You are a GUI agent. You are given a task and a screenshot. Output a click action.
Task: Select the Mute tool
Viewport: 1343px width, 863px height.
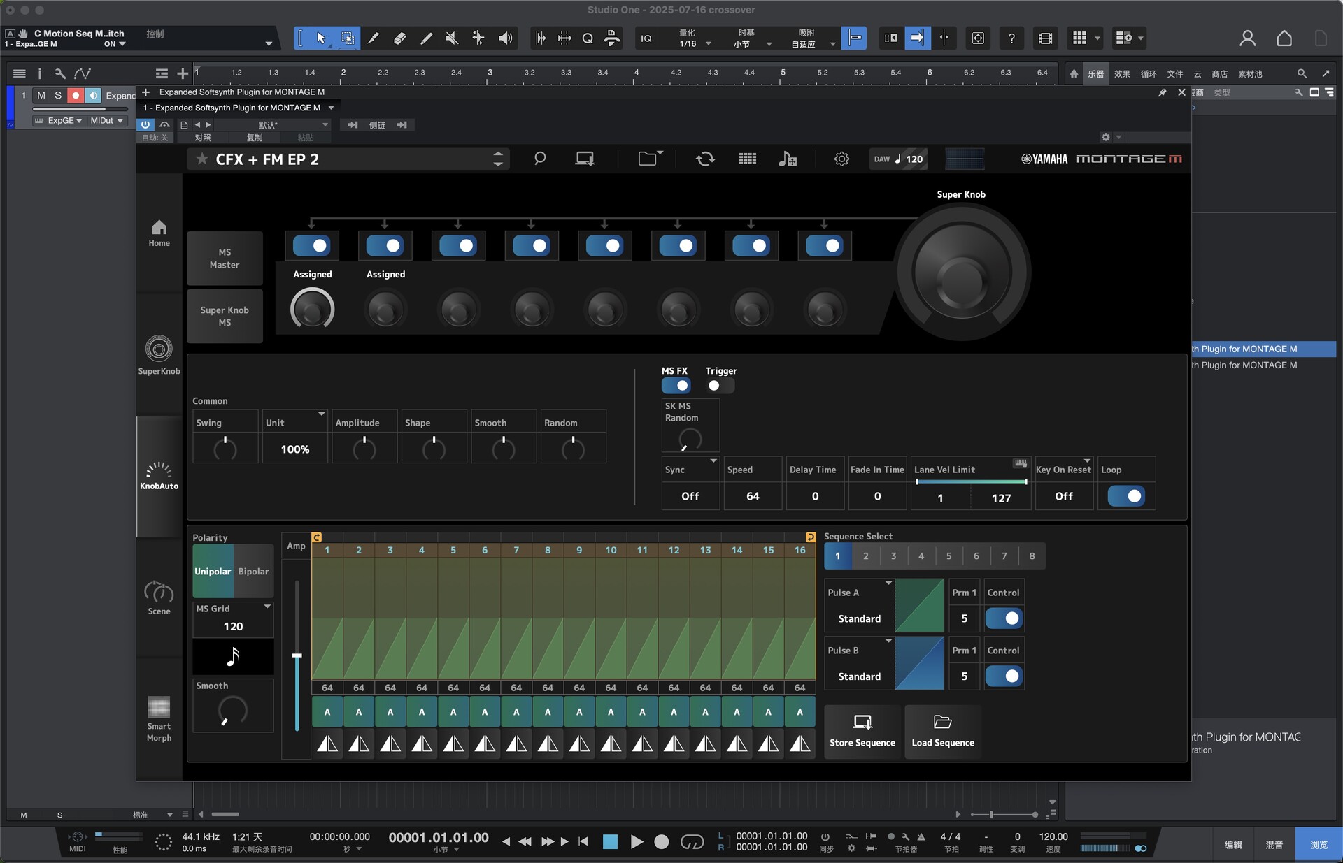tap(452, 38)
